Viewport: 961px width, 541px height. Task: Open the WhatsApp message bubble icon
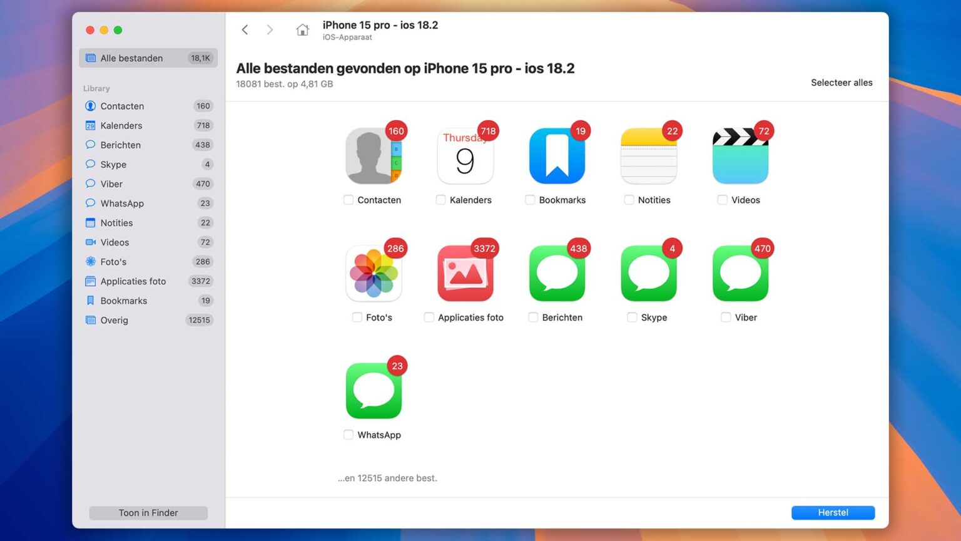(373, 391)
